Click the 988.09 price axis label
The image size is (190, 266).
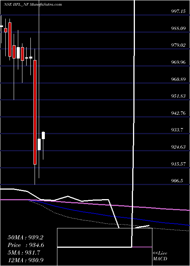click(178, 28)
